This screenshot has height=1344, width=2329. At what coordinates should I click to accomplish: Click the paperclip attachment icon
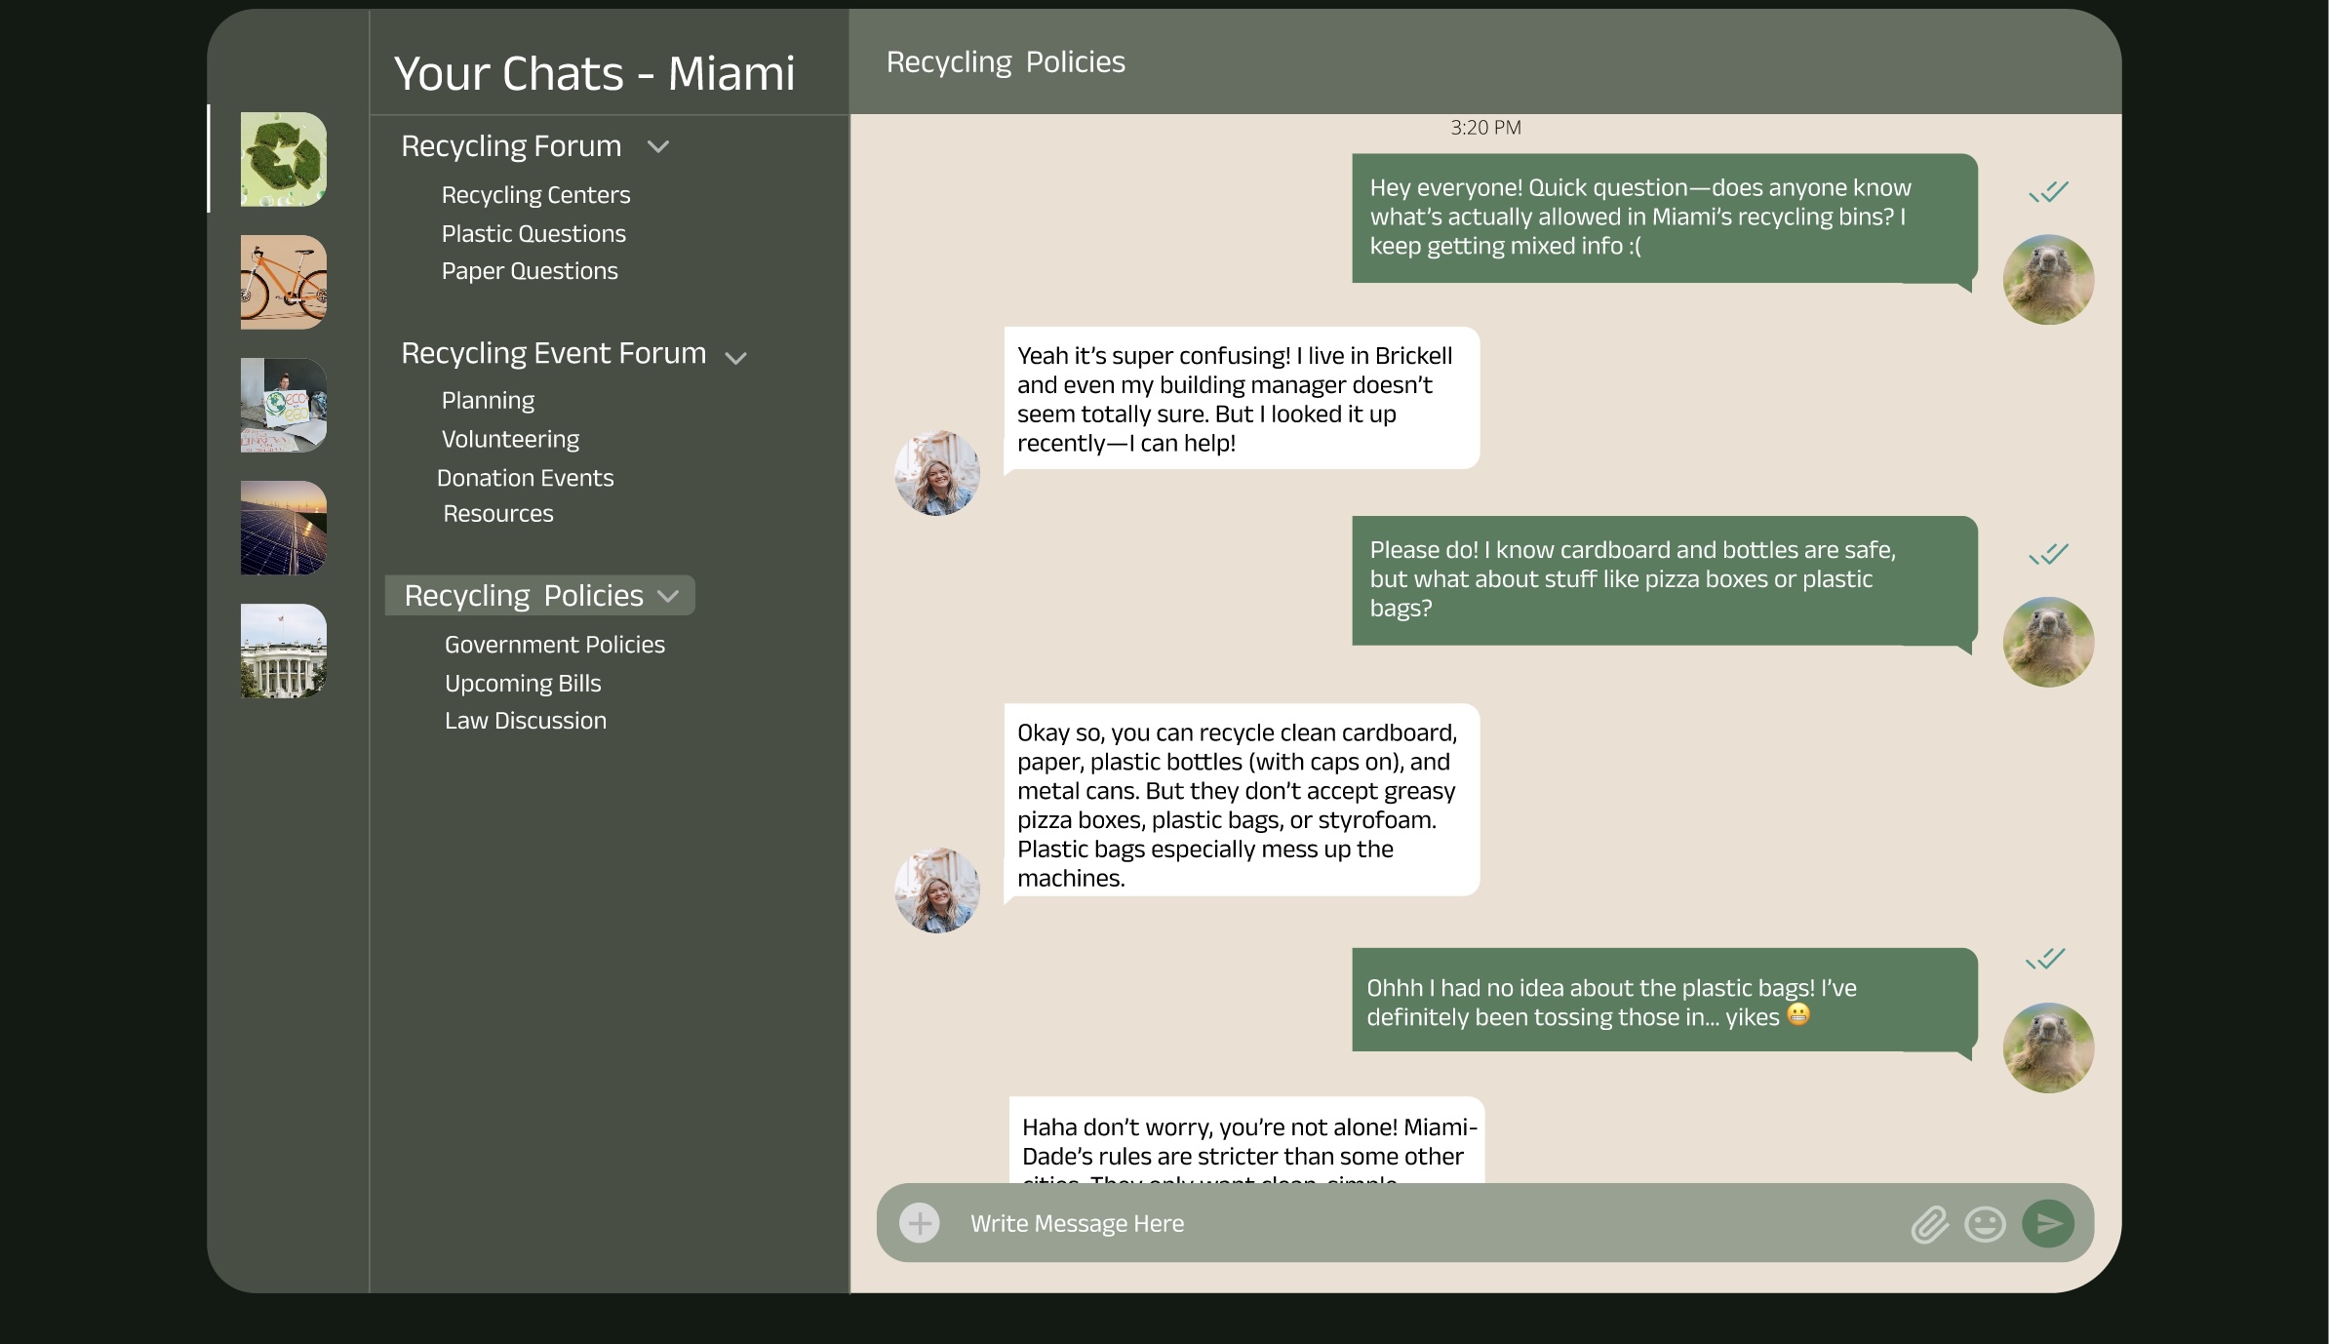point(1929,1224)
